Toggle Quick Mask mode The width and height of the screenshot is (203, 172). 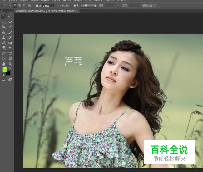coord(4,79)
